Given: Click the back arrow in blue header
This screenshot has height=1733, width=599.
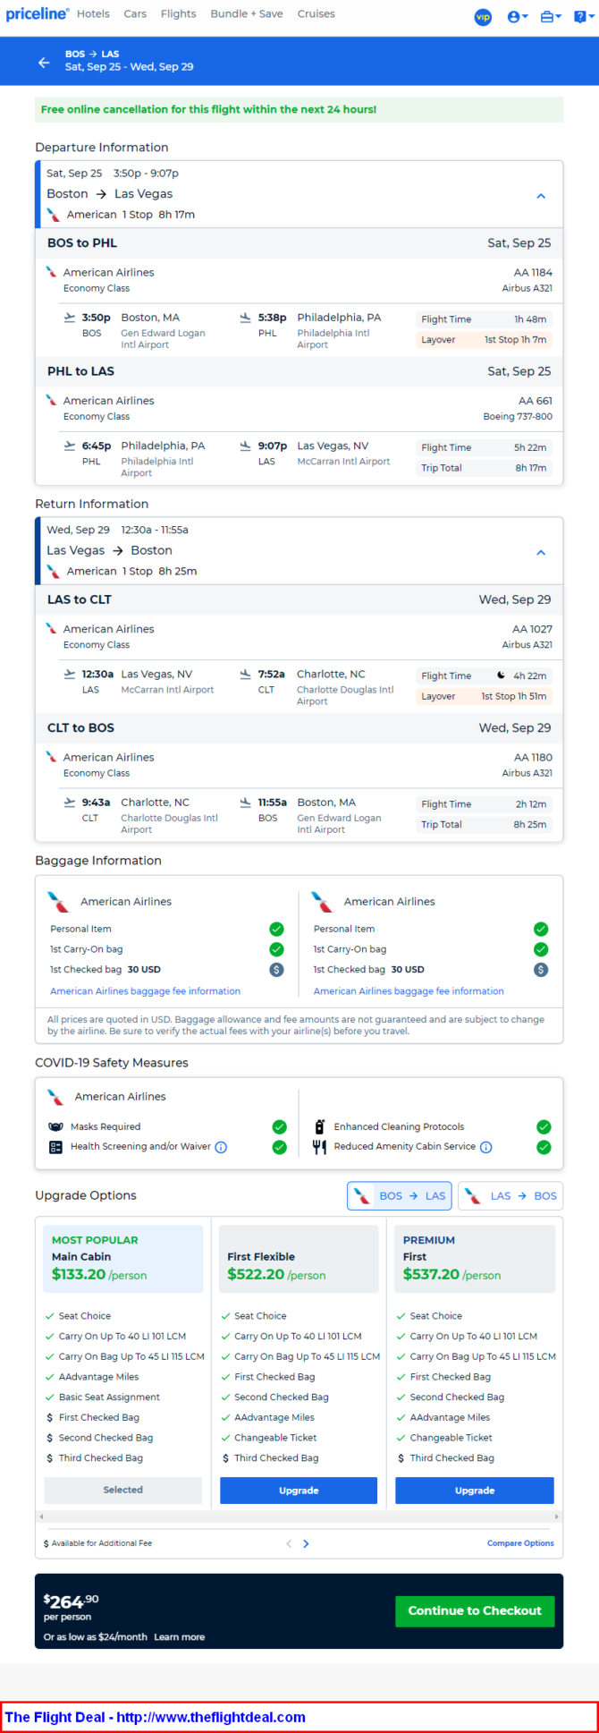Looking at the screenshot, I should [44, 62].
